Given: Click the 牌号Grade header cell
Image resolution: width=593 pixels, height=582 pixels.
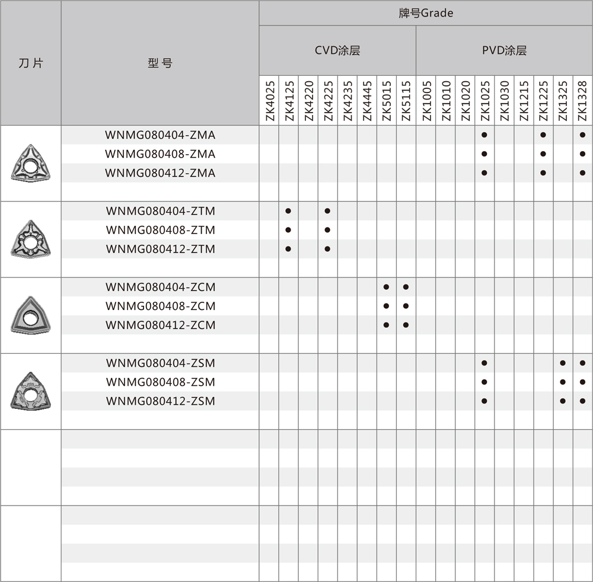Looking at the screenshot, I should [x=425, y=13].
